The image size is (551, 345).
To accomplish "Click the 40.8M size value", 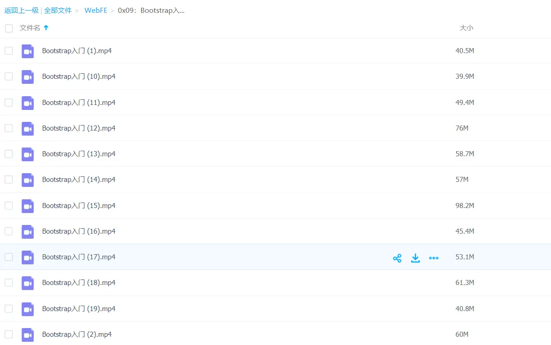I will point(465,309).
